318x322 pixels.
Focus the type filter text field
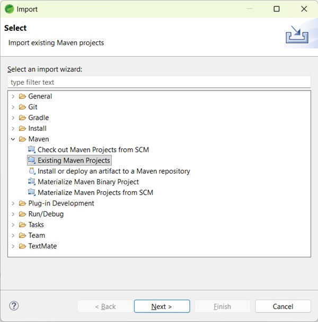click(x=159, y=82)
